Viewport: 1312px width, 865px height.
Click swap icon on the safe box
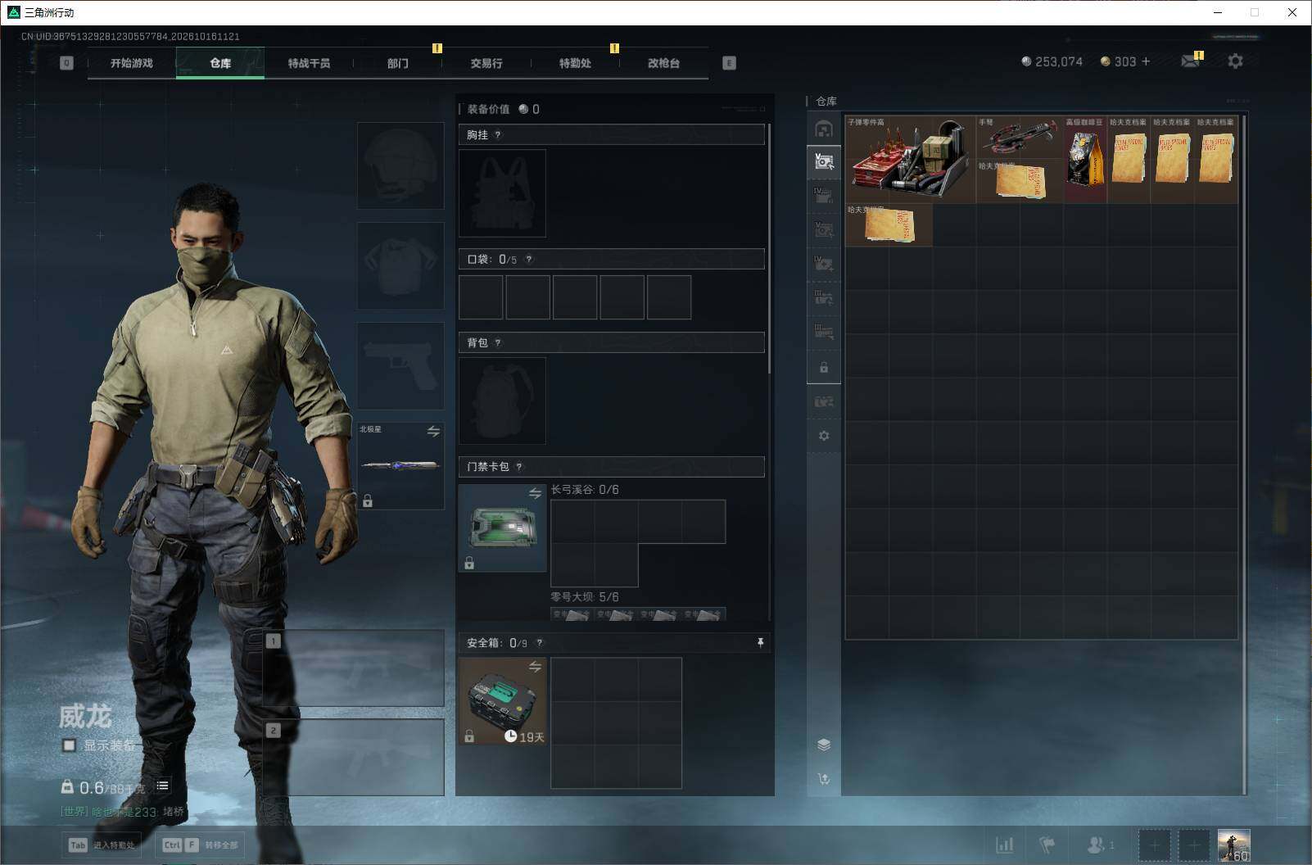[535, 667]
